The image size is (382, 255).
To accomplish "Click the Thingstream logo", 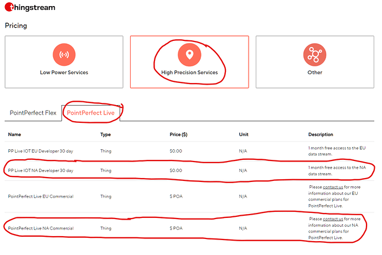I will tap(30, 7).
